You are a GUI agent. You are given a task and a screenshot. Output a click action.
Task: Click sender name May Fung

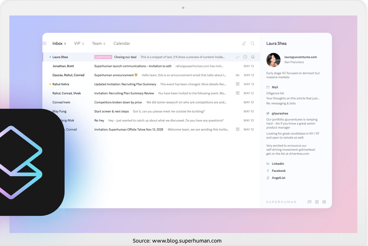click(59, 111)
